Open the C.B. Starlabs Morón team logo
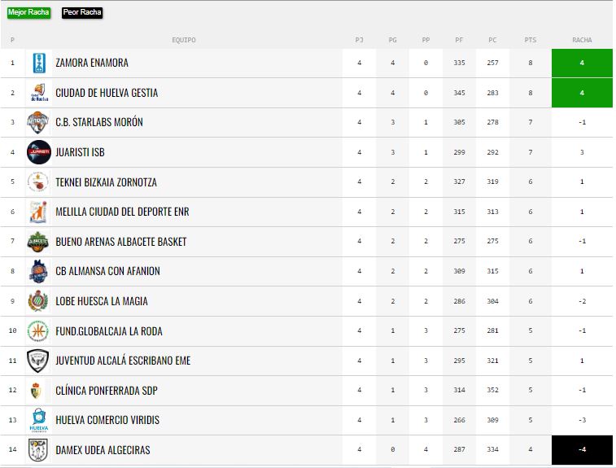The image size is (616, 468). tap(38, 122)
